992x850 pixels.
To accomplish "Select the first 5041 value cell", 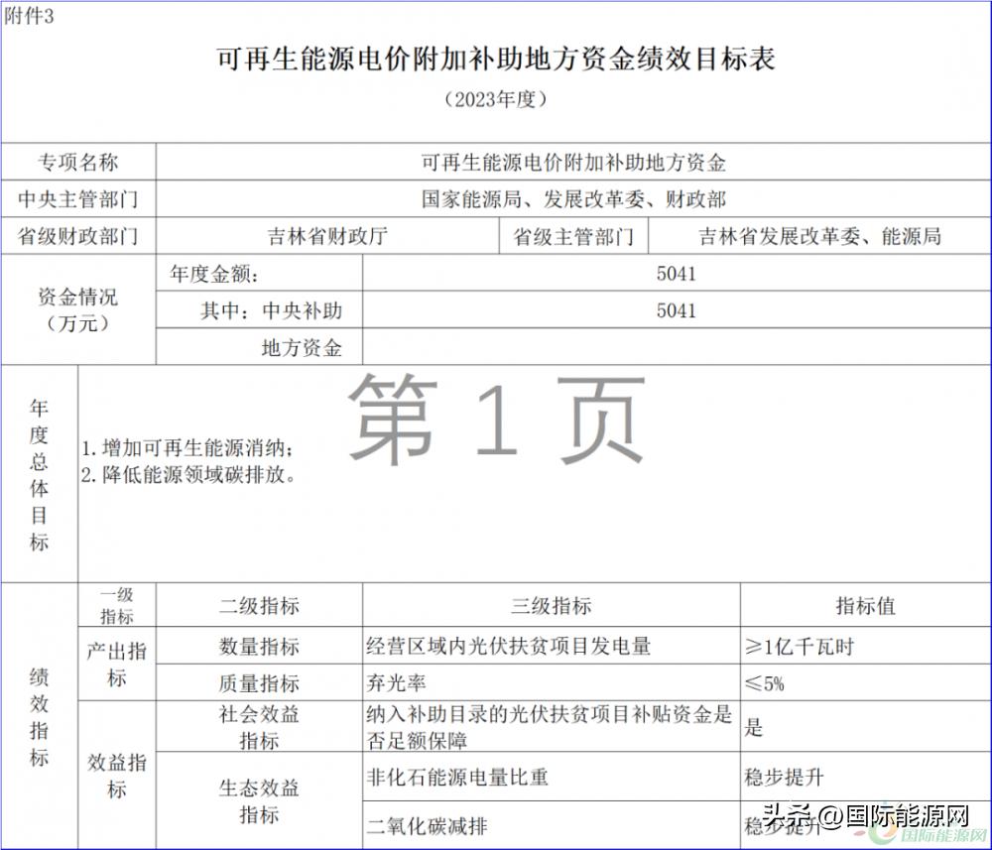I will point(676,274).
